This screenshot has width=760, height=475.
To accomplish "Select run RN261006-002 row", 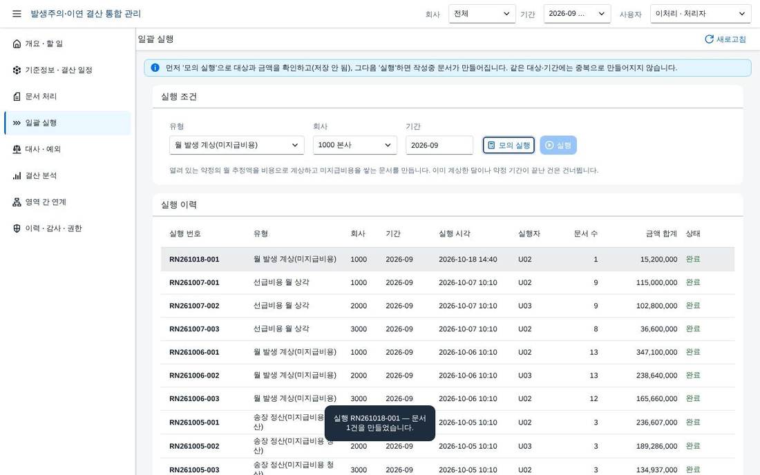I will pos(448,376).
